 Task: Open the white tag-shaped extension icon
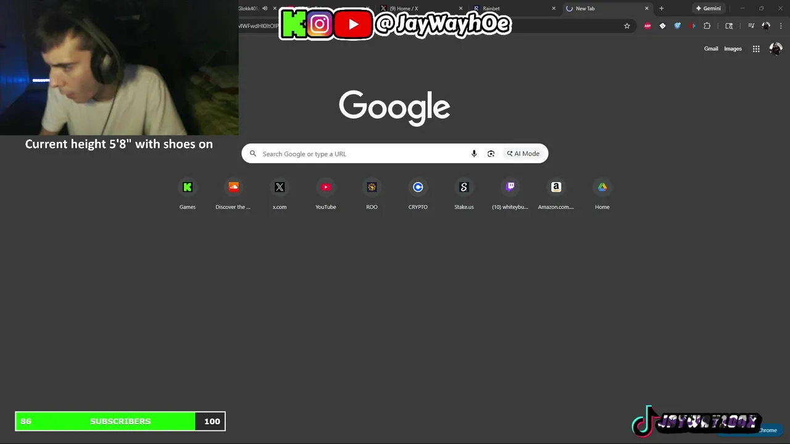[662, 26]
